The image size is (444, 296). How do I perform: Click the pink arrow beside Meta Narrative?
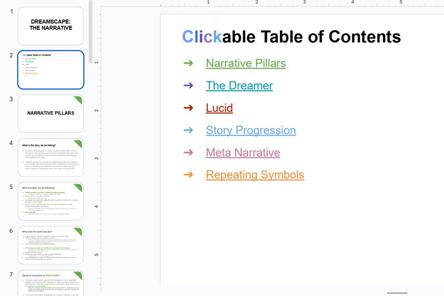pyautogui.click(x=188, y=153)
